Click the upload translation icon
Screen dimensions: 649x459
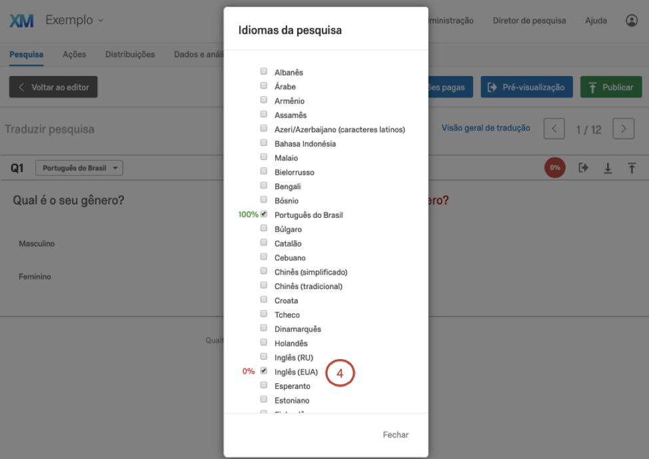point(632,168)
